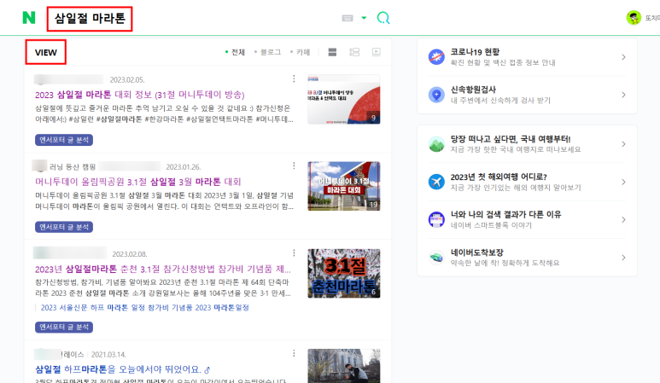This screenshot has width=660, height=383.
Task: Click the 코로나19 현황 icon
Action: (x=436, y=57)
